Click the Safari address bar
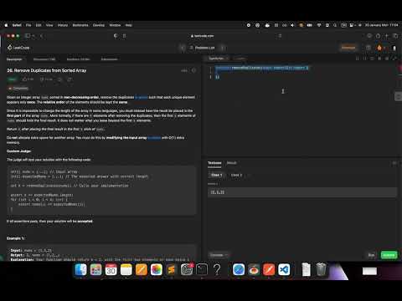Image resolution: width=402 pixels, height=301 pixels. tap(203, 36)
